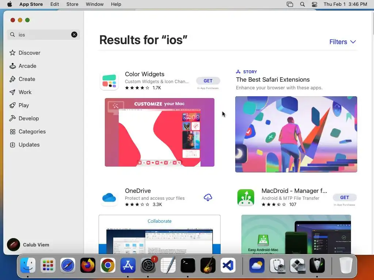Screen dimensions: 374x280
Task: Open Arcade via its joystick icon
Action: pyautogui.click(x=12, y=66)
